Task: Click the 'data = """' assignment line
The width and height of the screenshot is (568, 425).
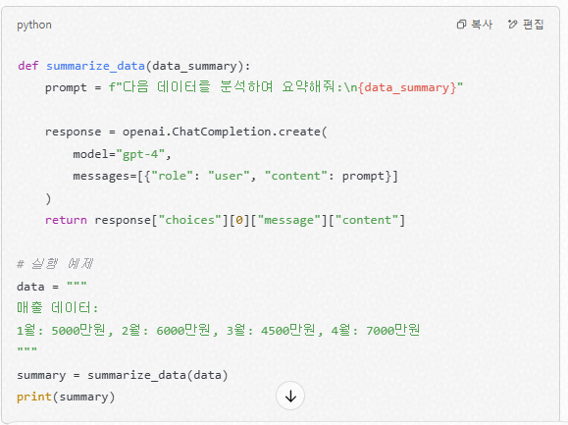Action: pyautogui.click(x=52, y=287)
